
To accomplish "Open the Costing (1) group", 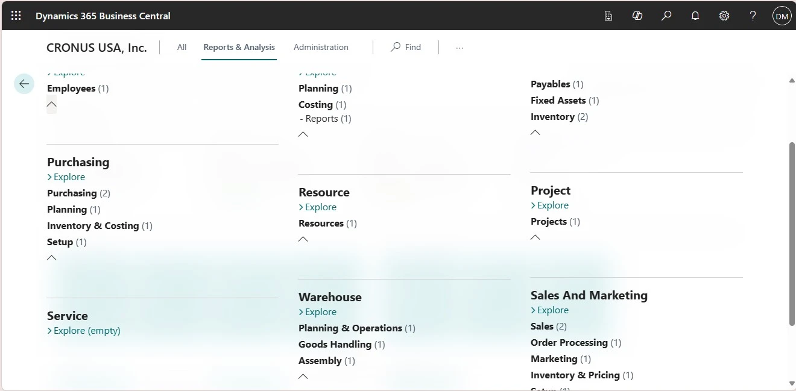I will click(x=323, y=105).
